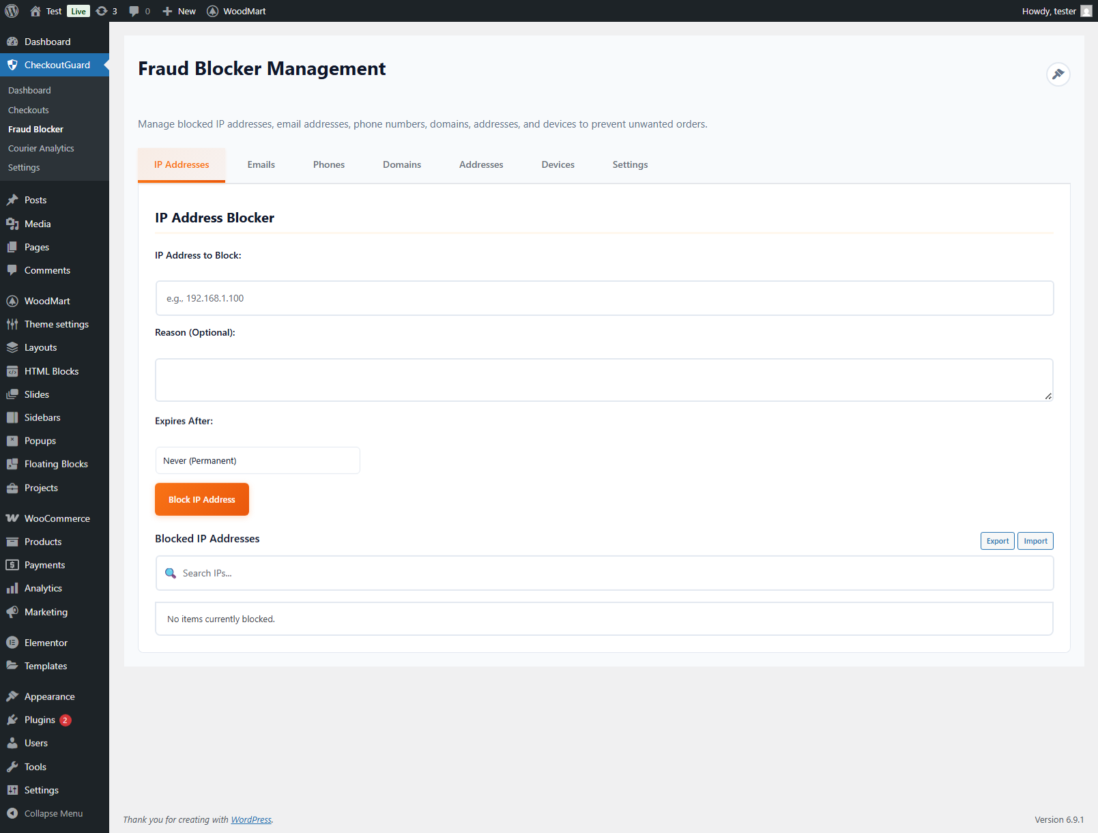The width and height of the screenshot is (1098, 833).
Task: Click the resize grip of Reason box
Action: point(1048,396)
